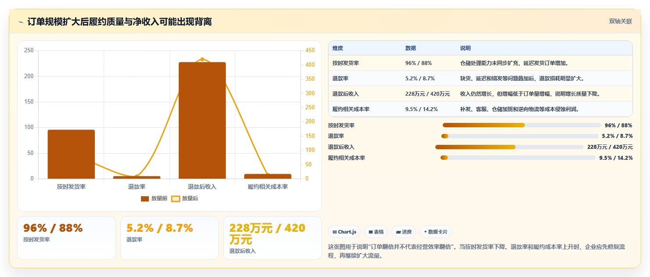Image resolution: width=650 pixels, height=277 pixels.
Task: Click the large 5.2% / 8.7% stat card
Action: (169, 238)
